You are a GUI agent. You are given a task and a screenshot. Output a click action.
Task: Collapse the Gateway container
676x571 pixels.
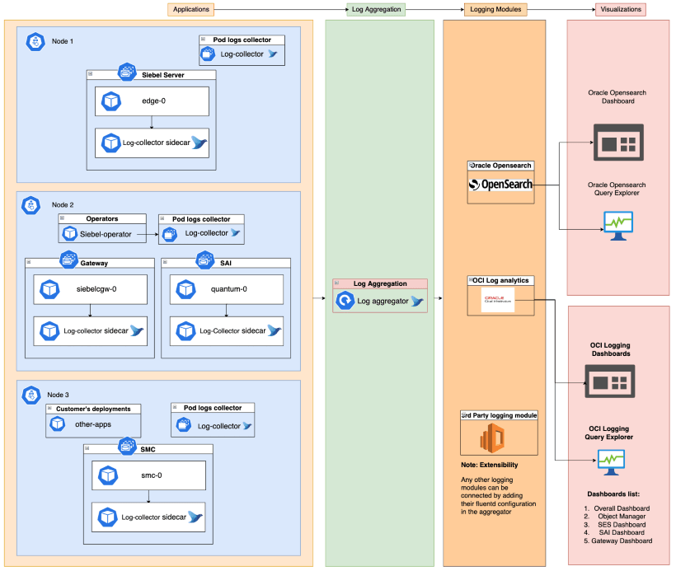coord(29,261)
